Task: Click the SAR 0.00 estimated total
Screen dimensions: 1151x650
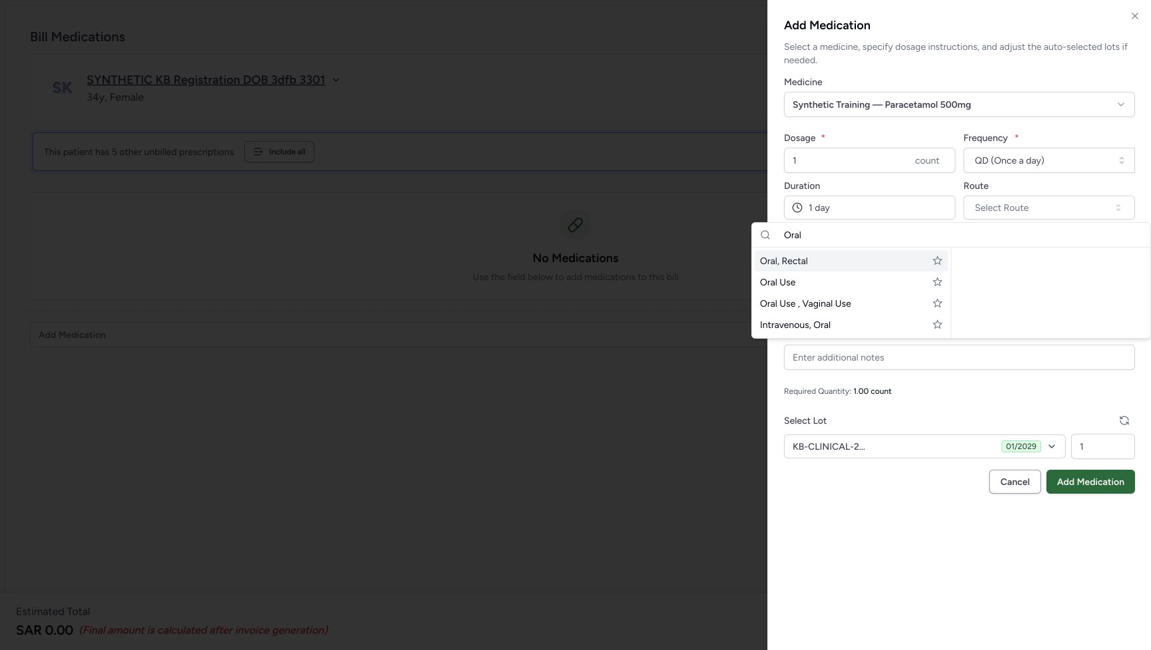Action: tap(45, 630)
